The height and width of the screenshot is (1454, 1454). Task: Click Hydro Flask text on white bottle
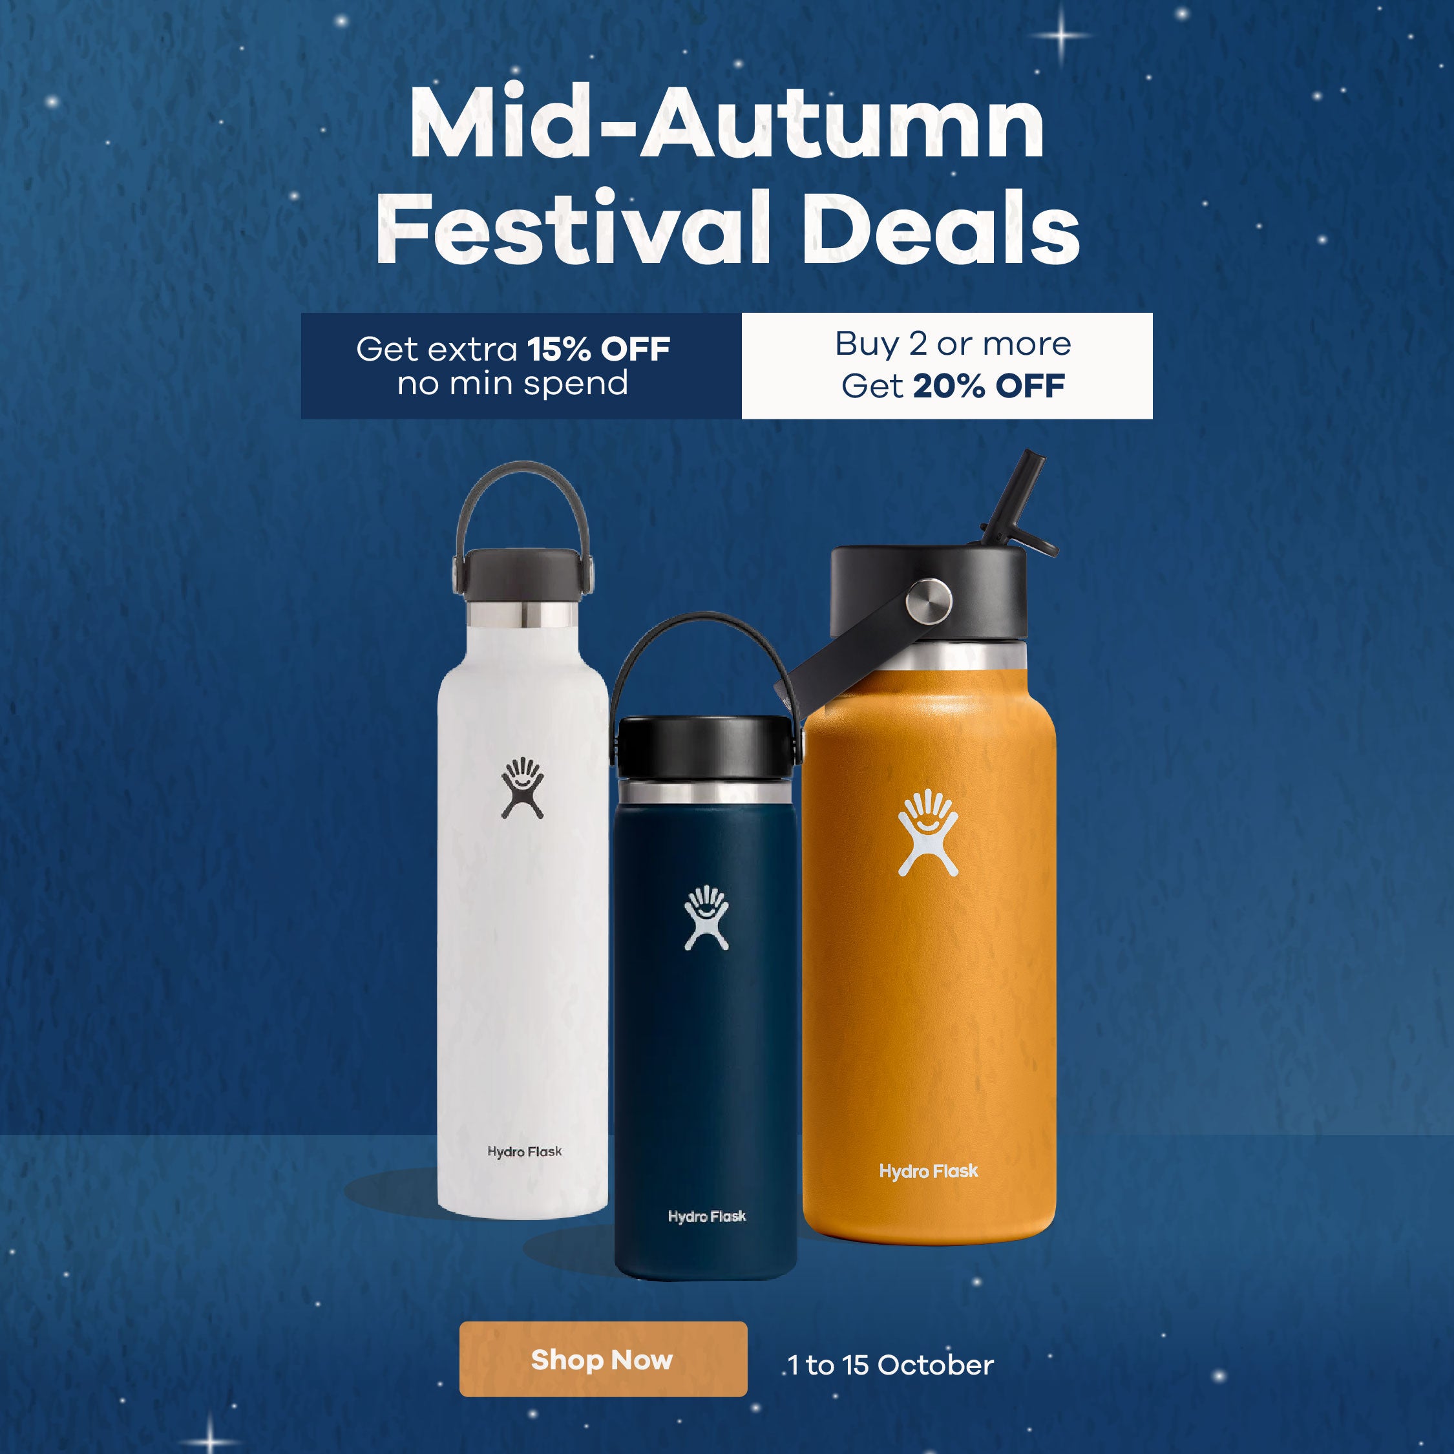click(x=524, y=1152)
